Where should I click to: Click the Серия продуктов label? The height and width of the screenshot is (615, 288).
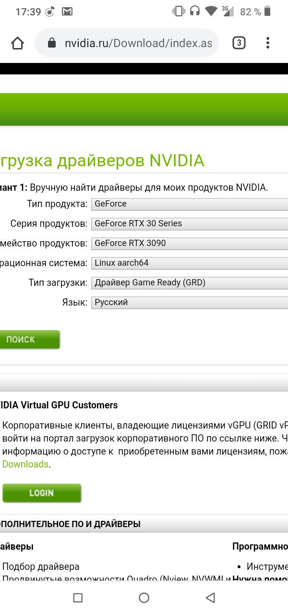tap(49, 224)
